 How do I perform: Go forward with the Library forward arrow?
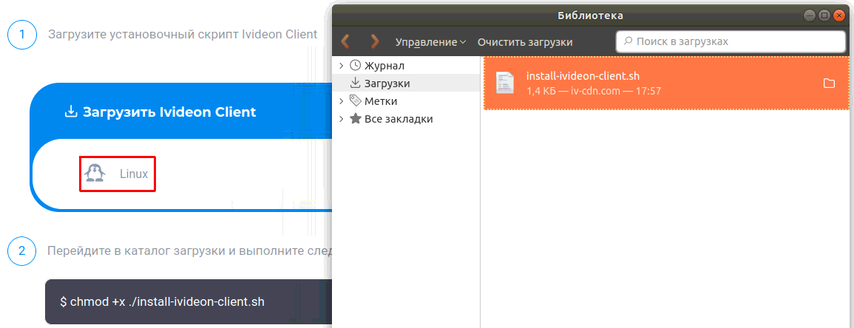click(x=375, y=42)
